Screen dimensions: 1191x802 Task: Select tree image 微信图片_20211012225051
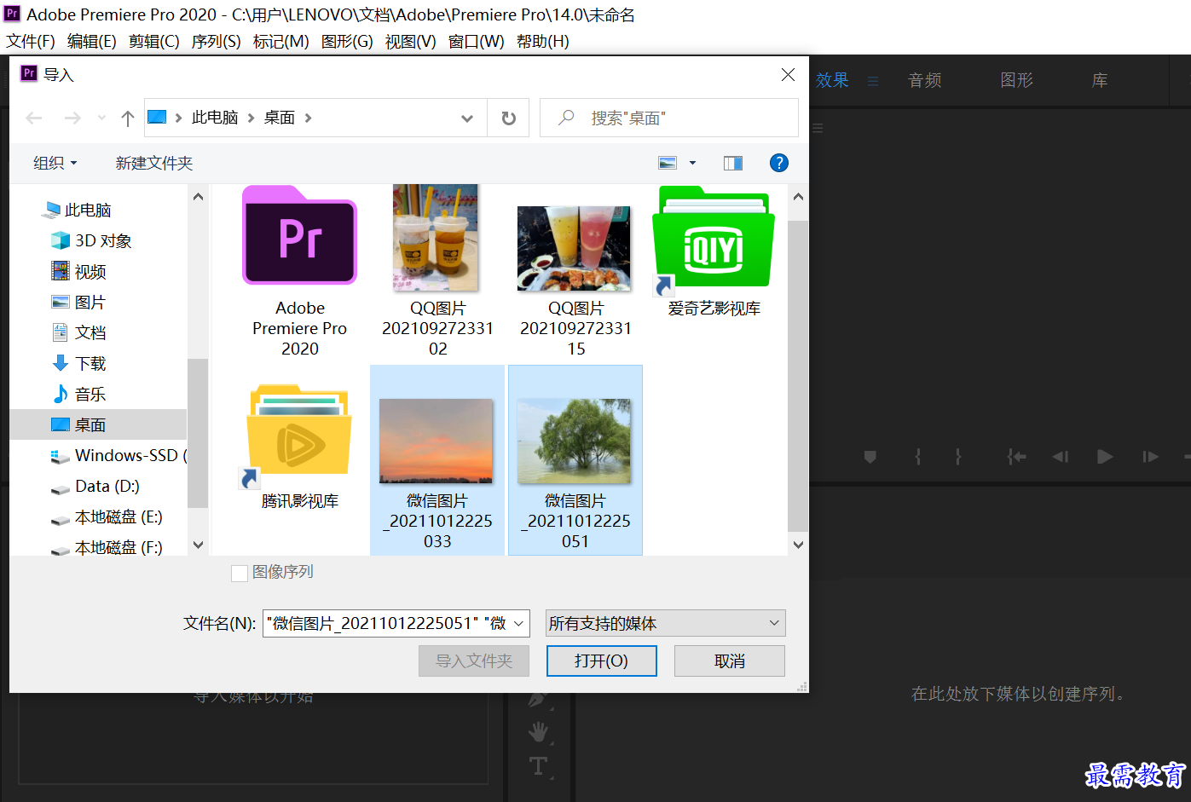pos(575,460)
